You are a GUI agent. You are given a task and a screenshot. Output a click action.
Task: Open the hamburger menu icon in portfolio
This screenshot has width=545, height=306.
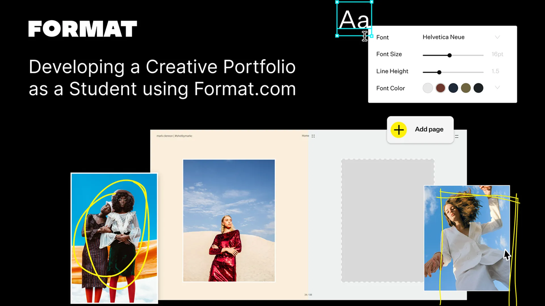click(x=457, y=136)
